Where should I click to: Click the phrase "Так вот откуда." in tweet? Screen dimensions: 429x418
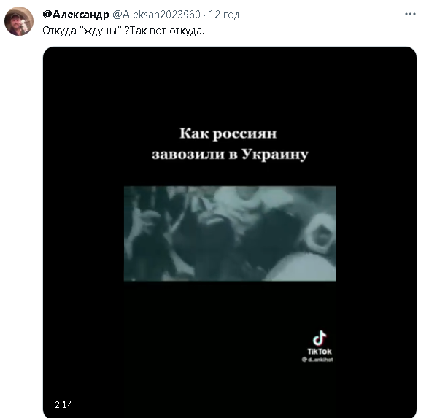click(167, 31)
